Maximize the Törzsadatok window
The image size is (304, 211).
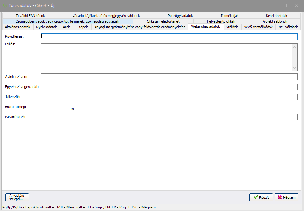285,5
